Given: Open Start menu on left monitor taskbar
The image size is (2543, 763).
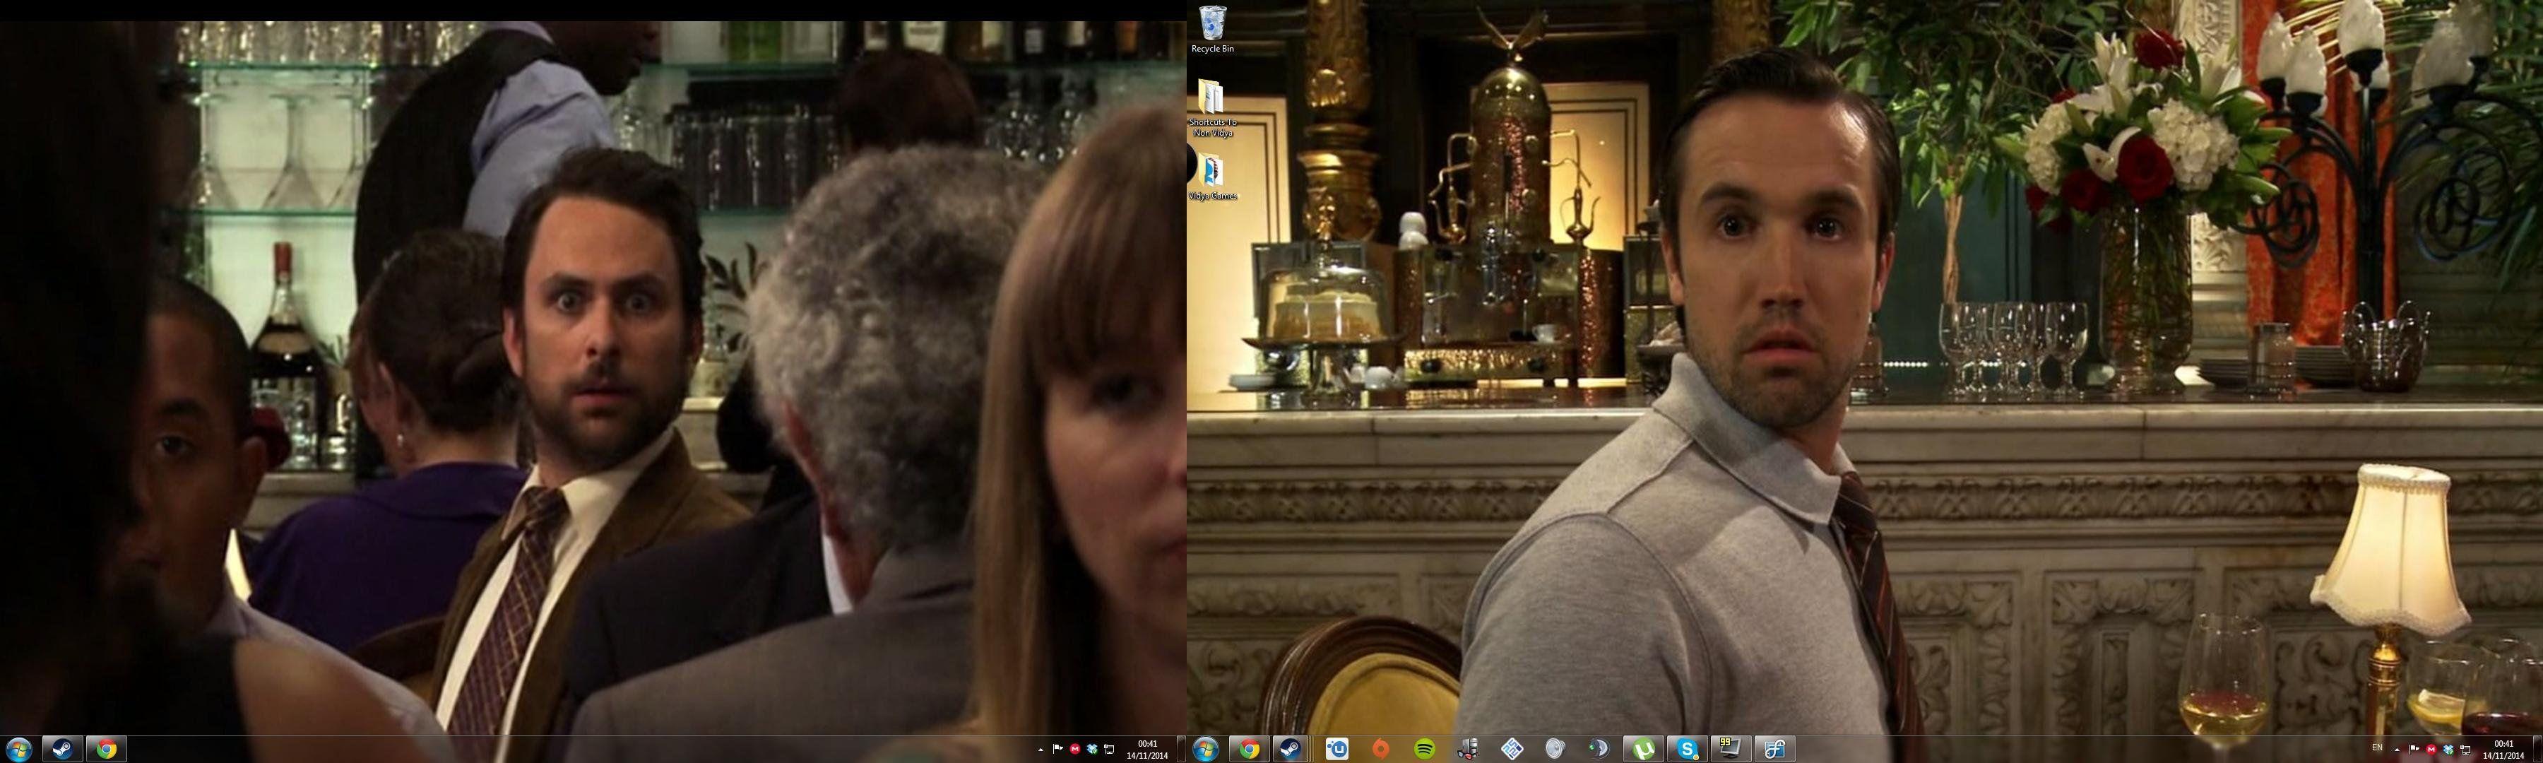Looking at the screenshot, I should (19, 749).
